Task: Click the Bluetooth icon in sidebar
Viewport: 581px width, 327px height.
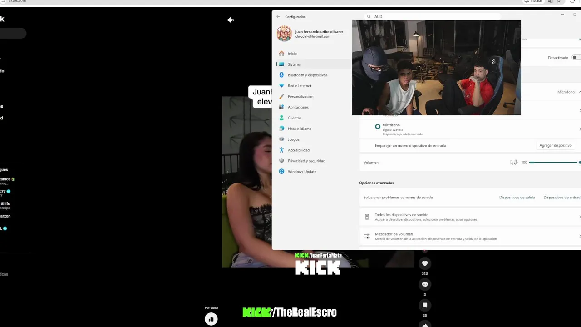Action: tap(281, 75)
